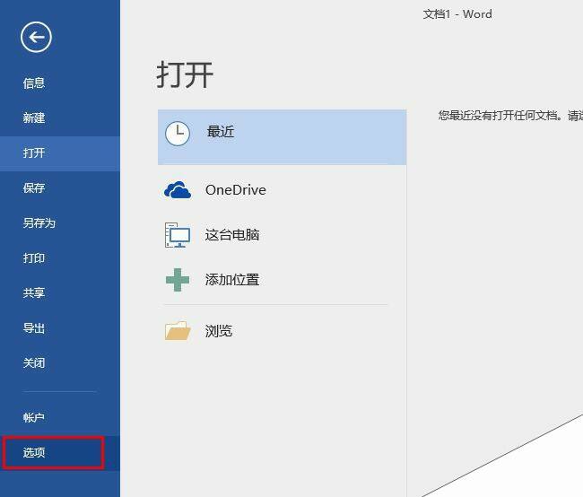Click the OneDrive cloud icon
Viewport: 583px width, 497px height.
click(x=178, y=190)
